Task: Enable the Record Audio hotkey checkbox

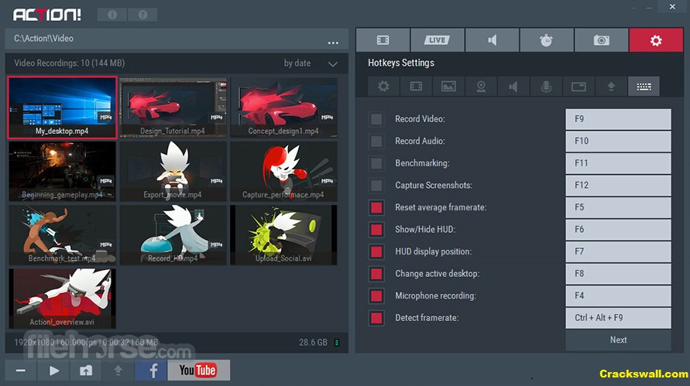Action: pyautogui.click(x=376, y=141)
